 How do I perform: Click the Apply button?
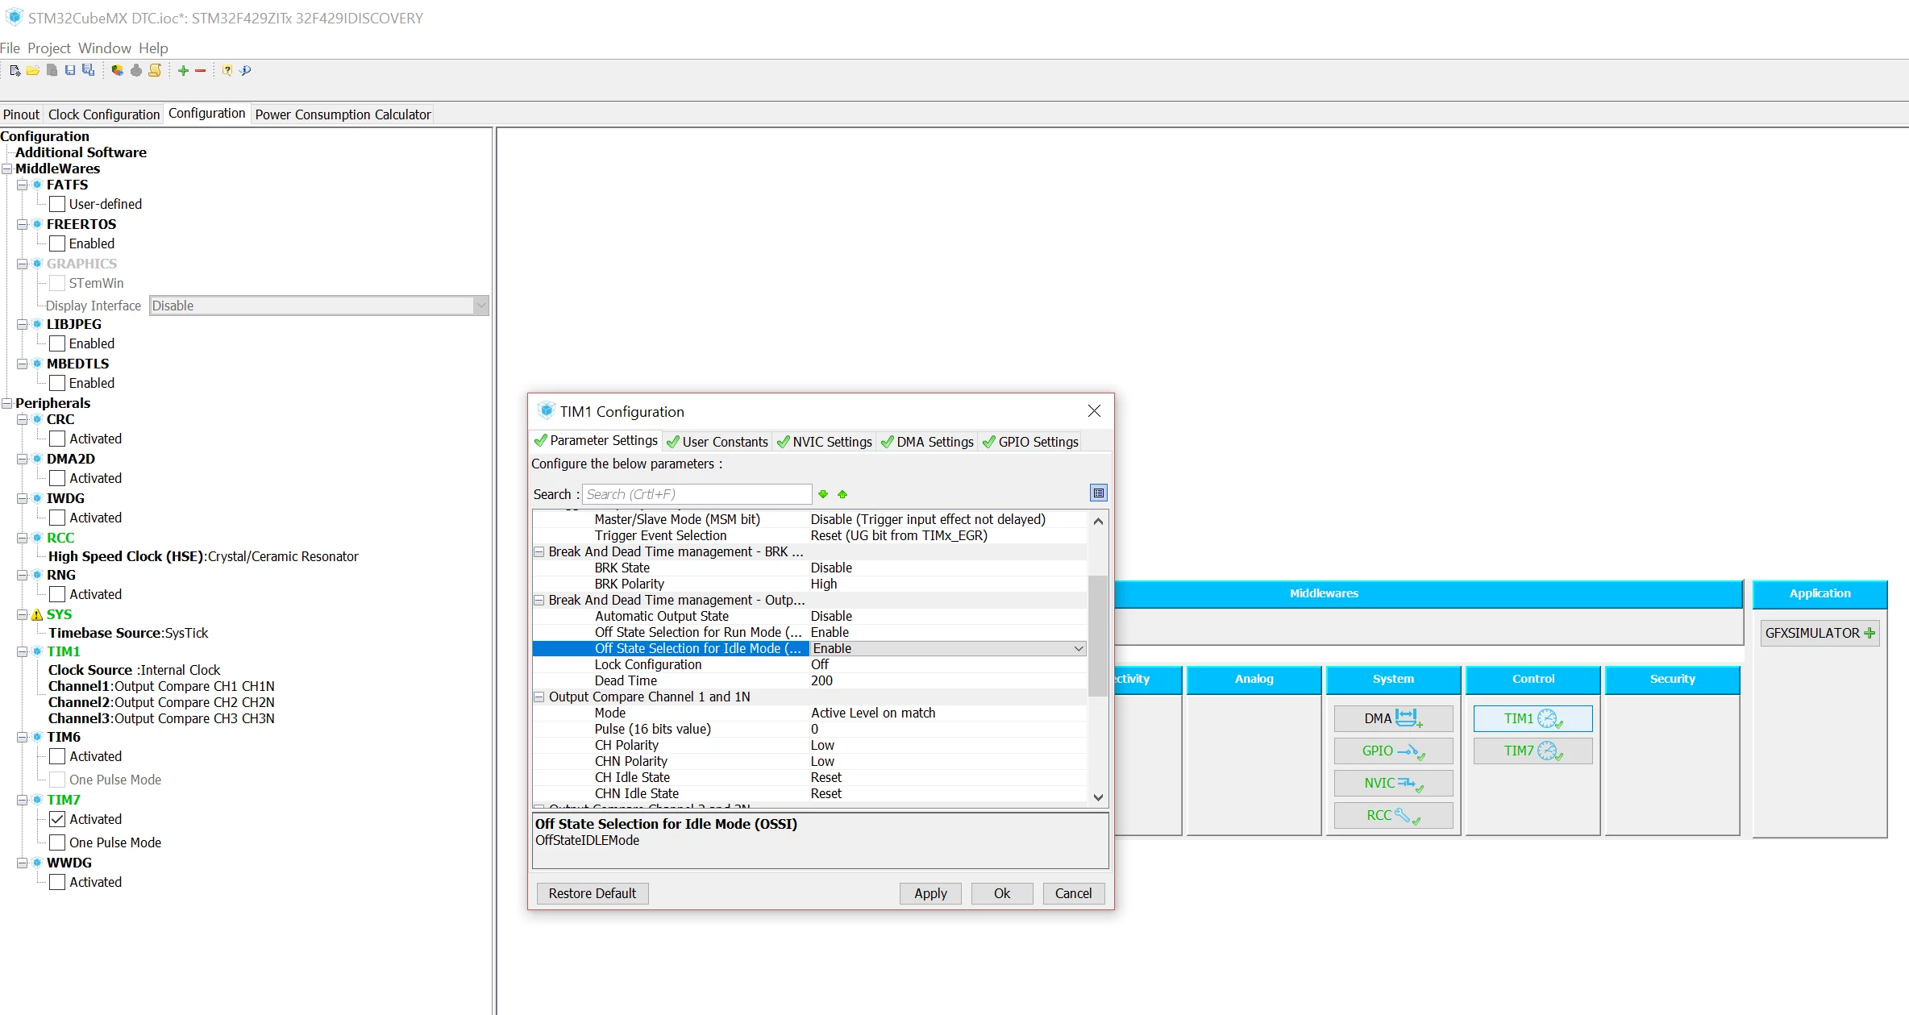pos(930,893)
